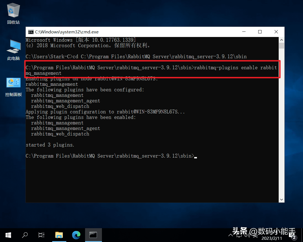Click the date display on taskbar
Image resolution: width=303 pixels, height=242 pixels.
[x=272, y=238]
